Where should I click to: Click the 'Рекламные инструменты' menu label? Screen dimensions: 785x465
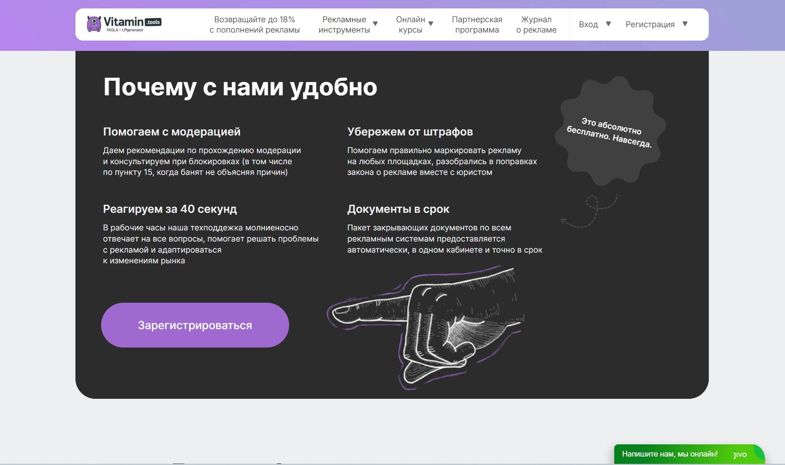(x=344, y=24)
